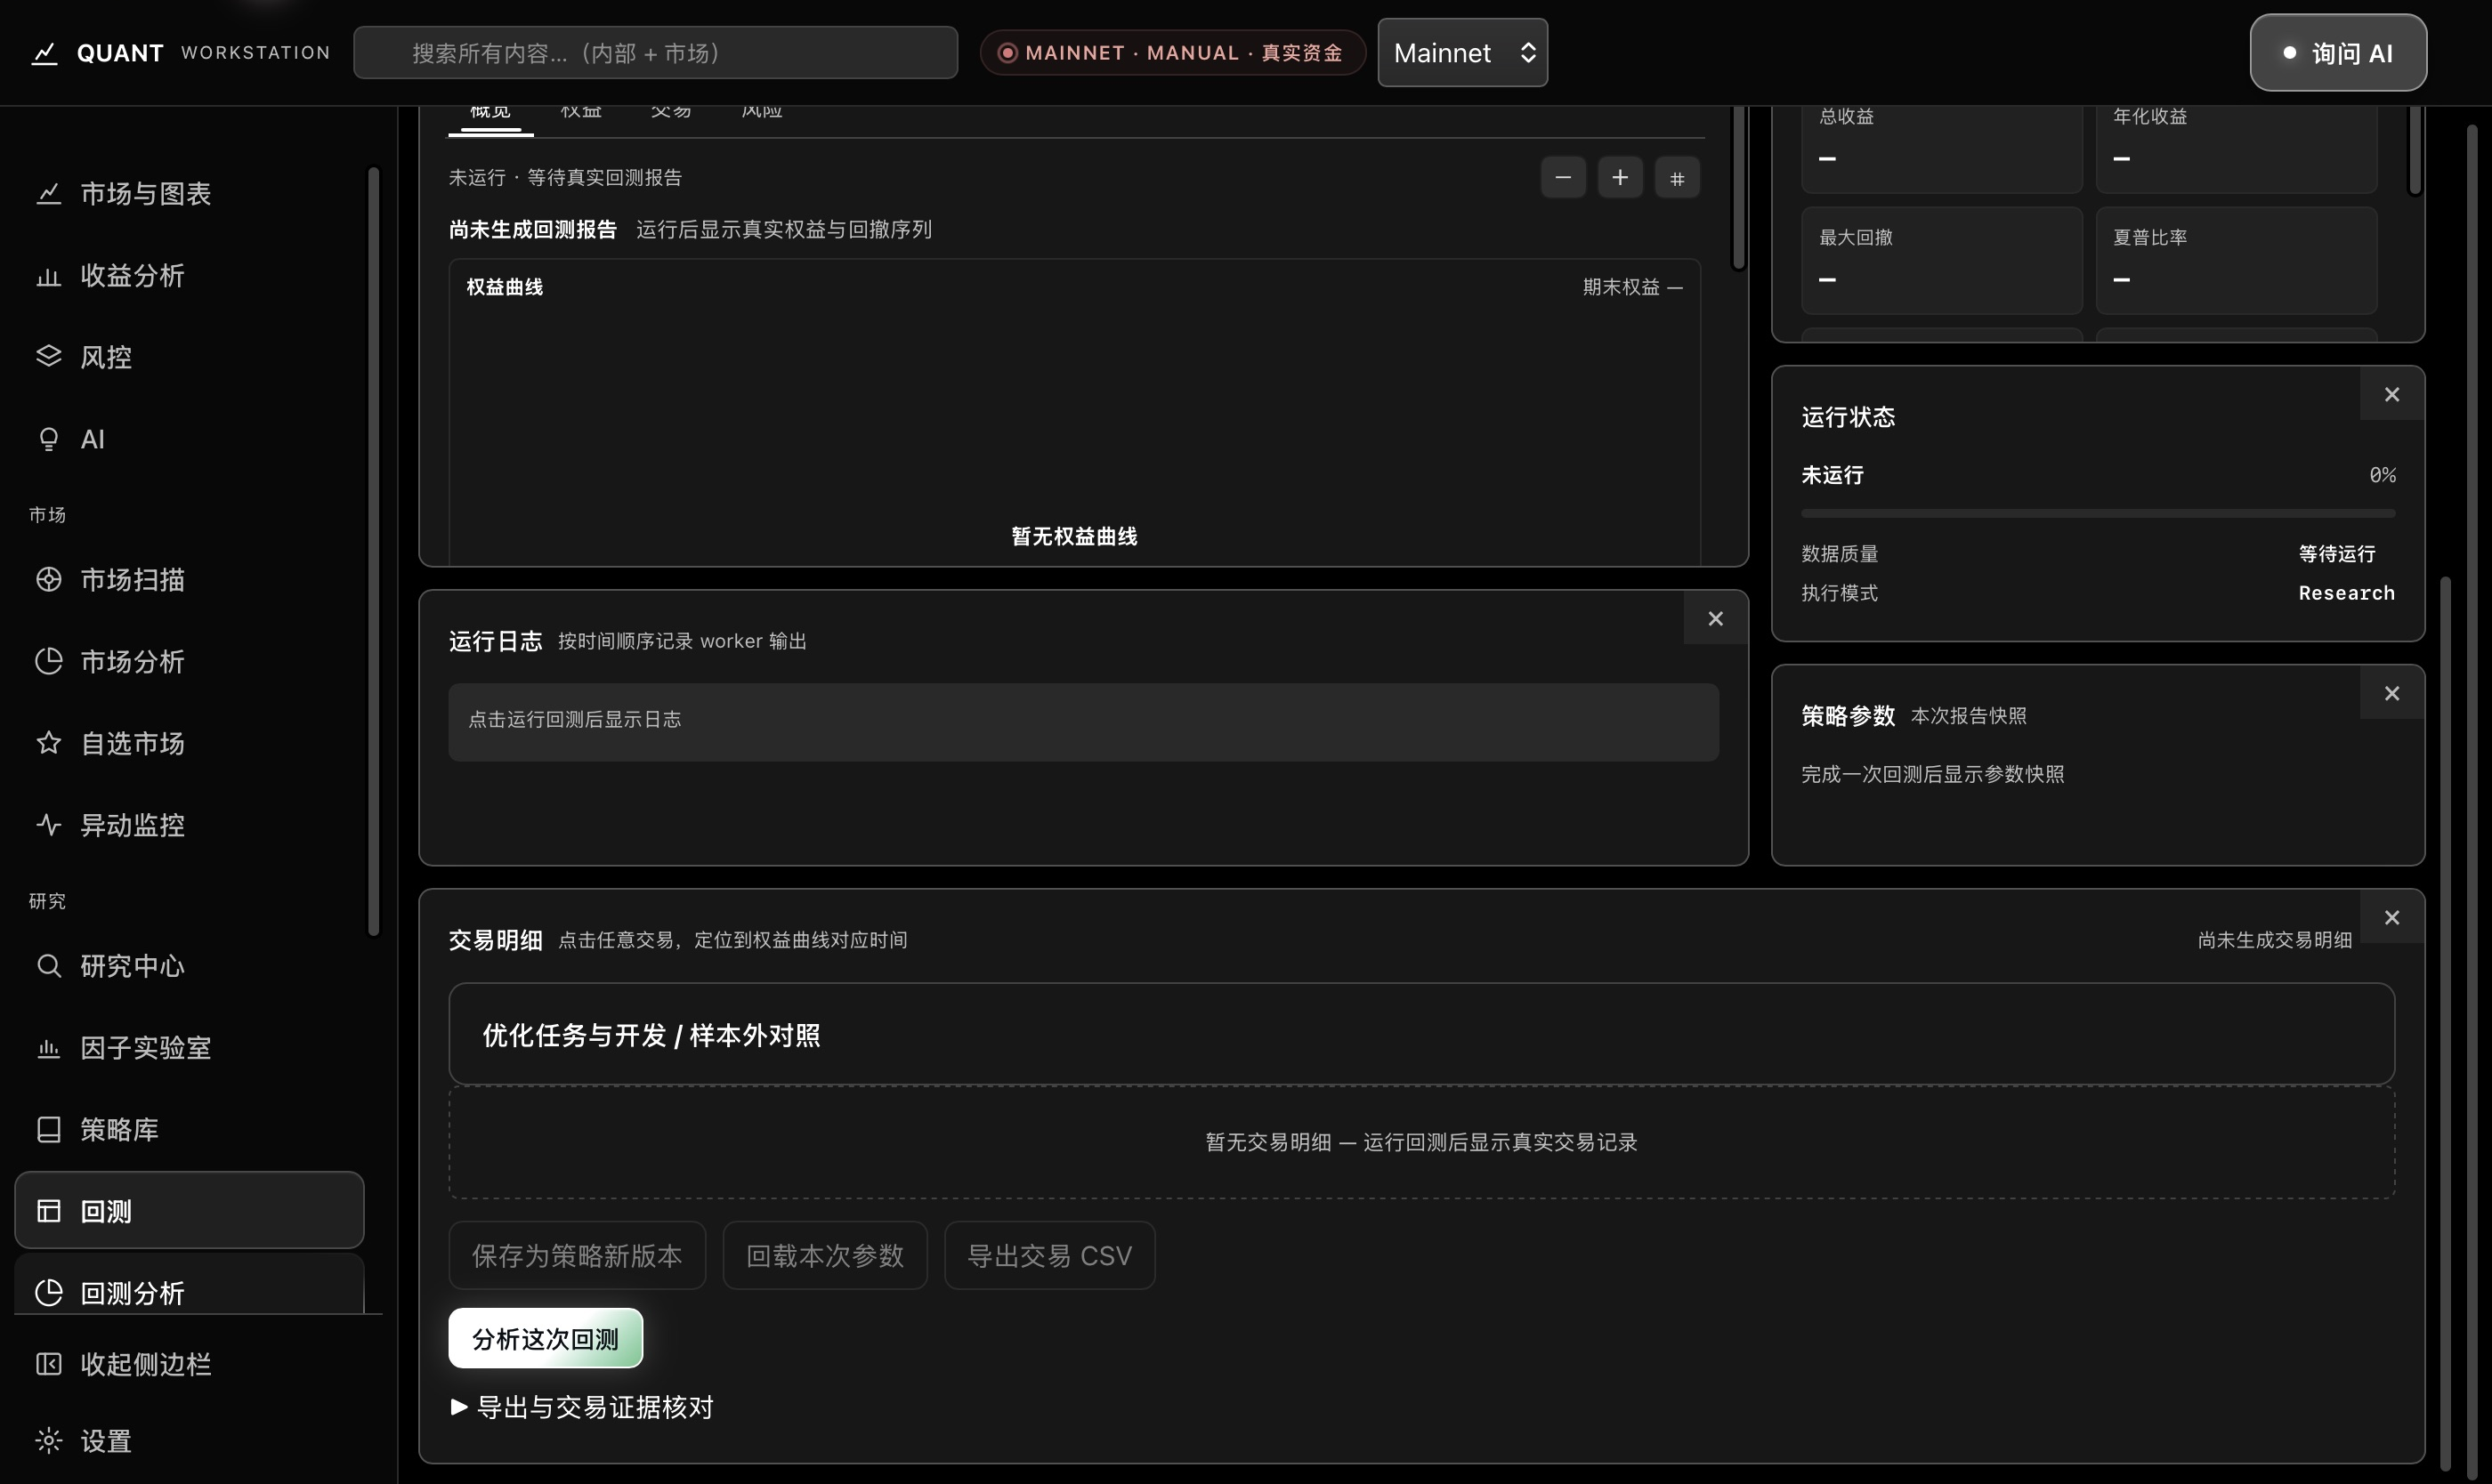Click the MAINNET · MANUAL · 真实资金 badge
This screenshot has height=1484, width=2492.
point(1172,53)
